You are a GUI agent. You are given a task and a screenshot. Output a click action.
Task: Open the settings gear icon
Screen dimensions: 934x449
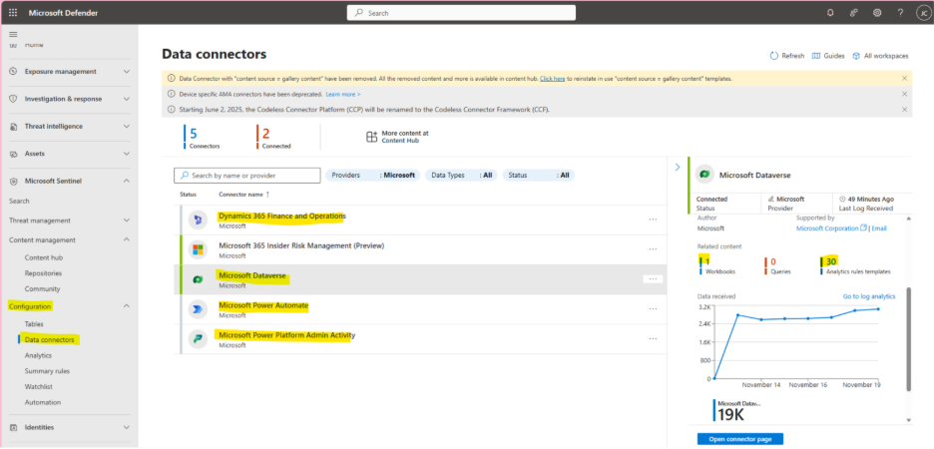877,13
